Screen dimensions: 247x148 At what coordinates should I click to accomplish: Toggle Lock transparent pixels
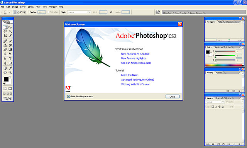click(x=213, y=107)
